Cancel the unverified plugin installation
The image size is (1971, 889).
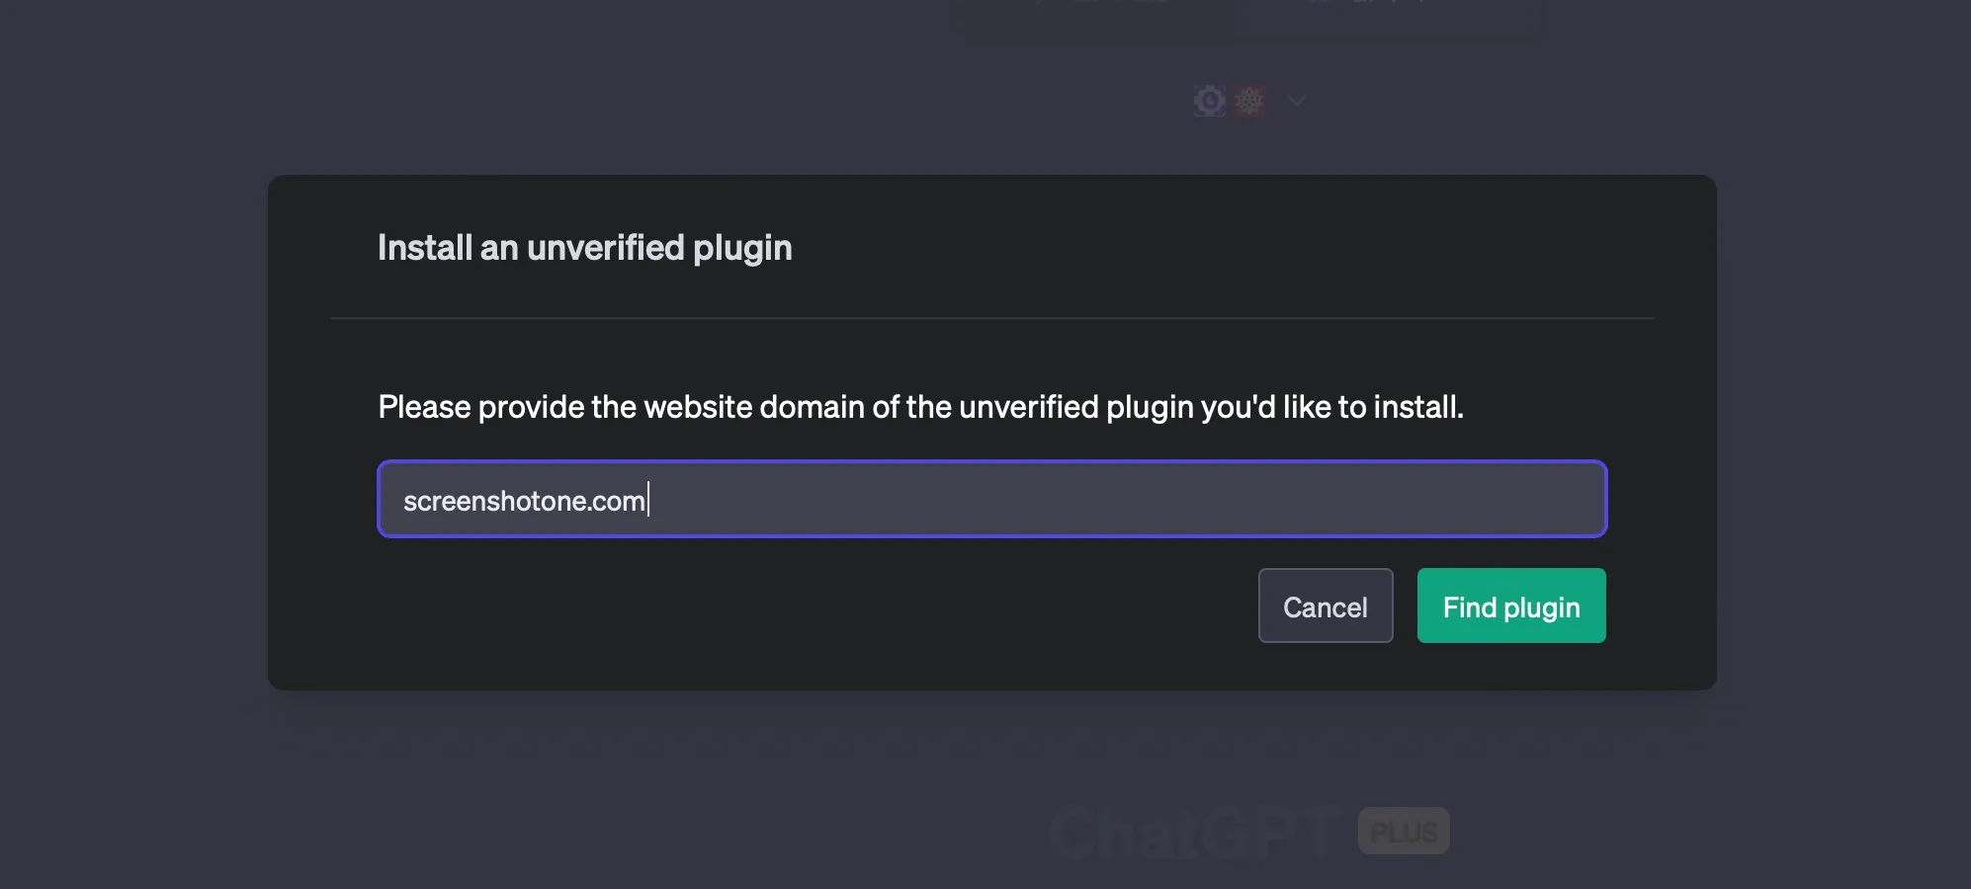click(x=1325, y=606)
